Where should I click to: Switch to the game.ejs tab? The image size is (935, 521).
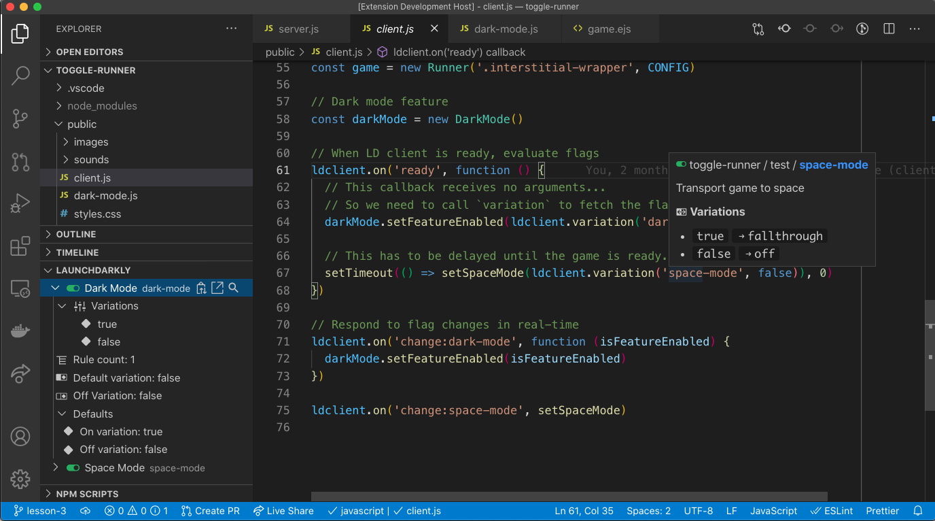click(609, 29)
